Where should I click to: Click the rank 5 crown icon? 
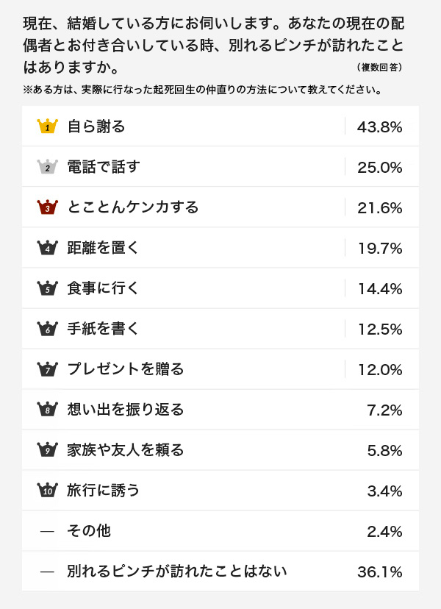47,288
